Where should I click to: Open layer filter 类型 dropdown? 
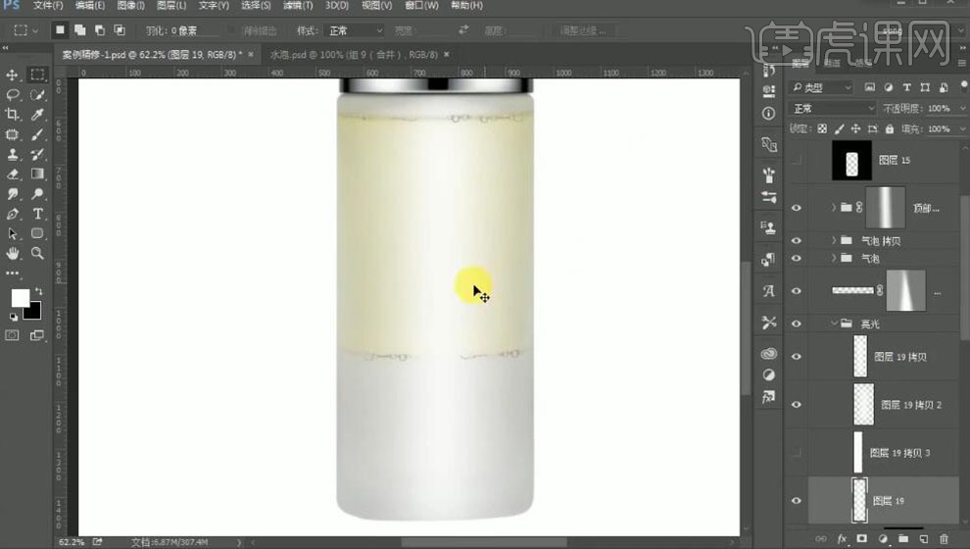(822, 88)
